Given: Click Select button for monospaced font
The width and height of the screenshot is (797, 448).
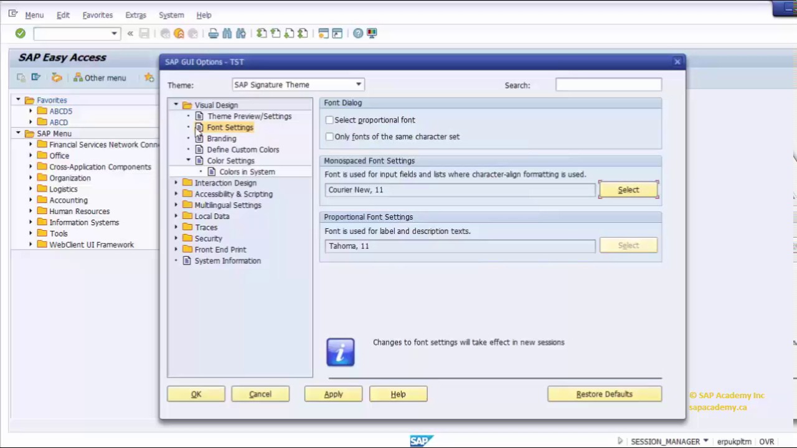Looking at the screenshot, I should (x=628, y=190).
